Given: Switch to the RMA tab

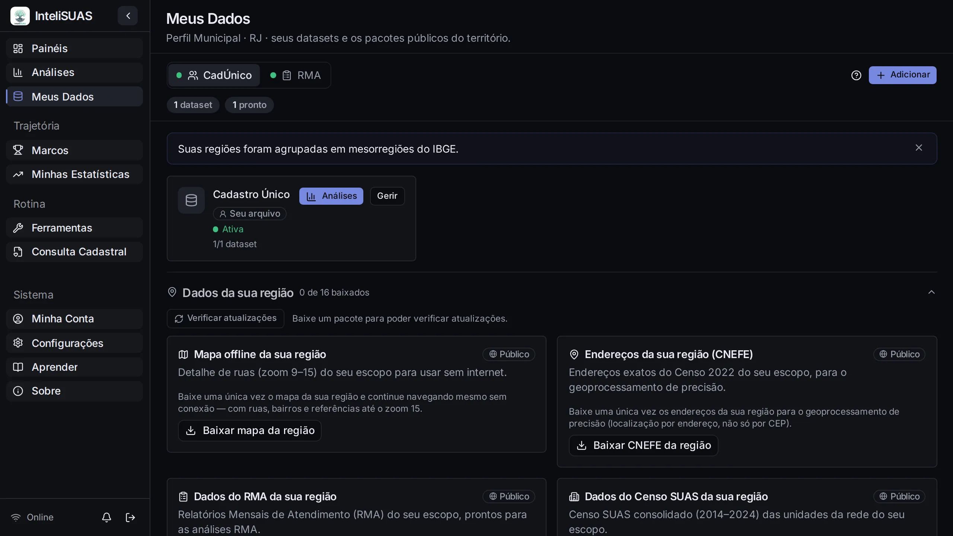Looking at the screenshot, I should click(296, 75).
